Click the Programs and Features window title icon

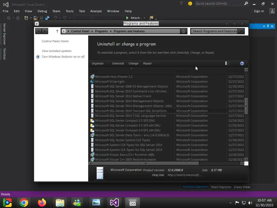point(37,24)
